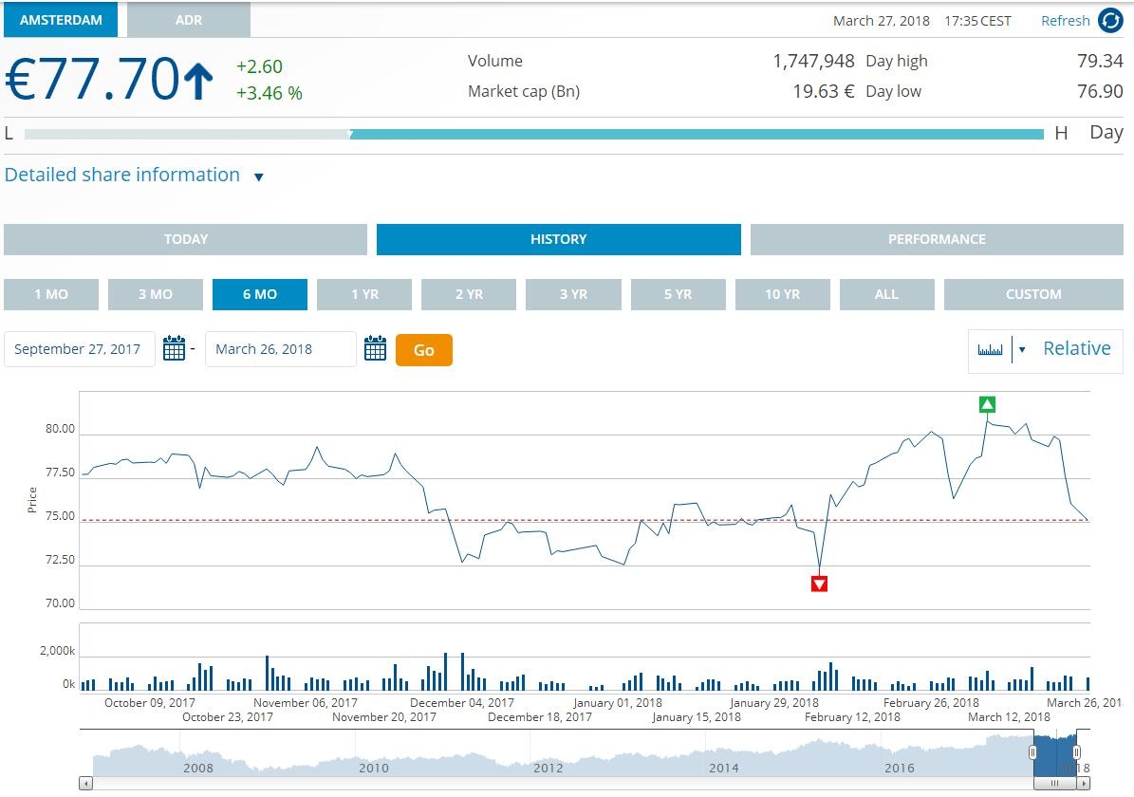Toggle the Relative chart mode
This screenshot has width=1134, height=797.
click(1076, 349)
